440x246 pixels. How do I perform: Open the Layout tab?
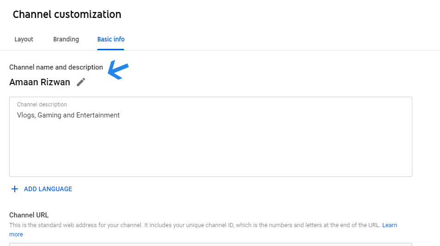pyautogui.click(x=24, y=39)
